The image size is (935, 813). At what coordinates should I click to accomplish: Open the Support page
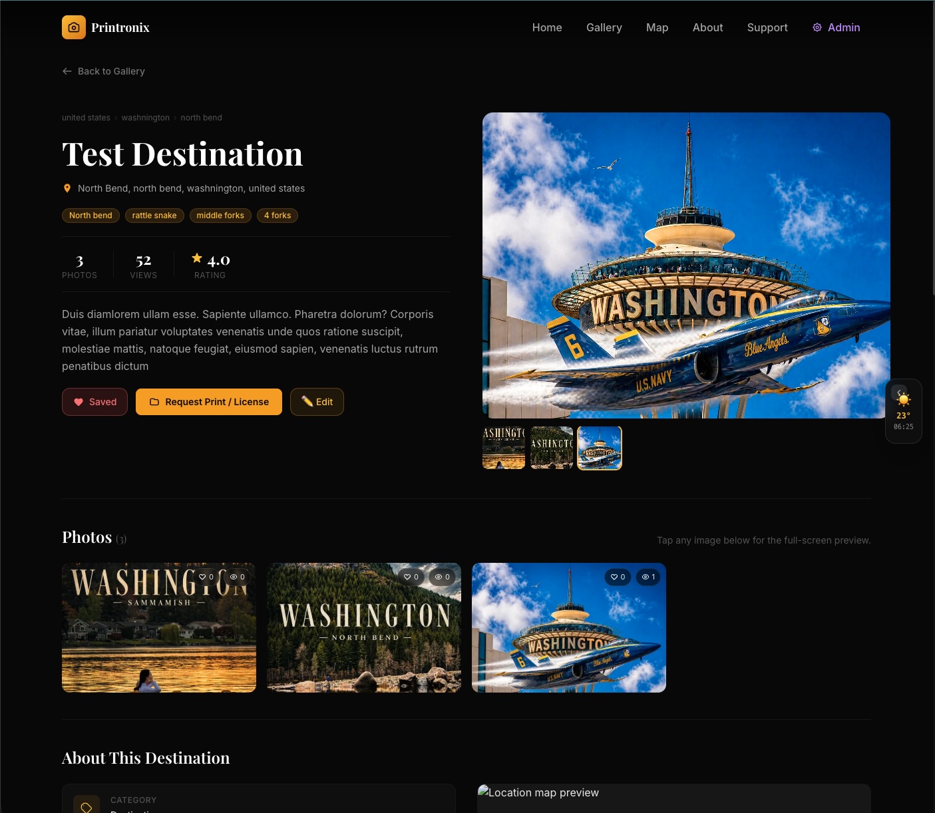pos(767,27)
